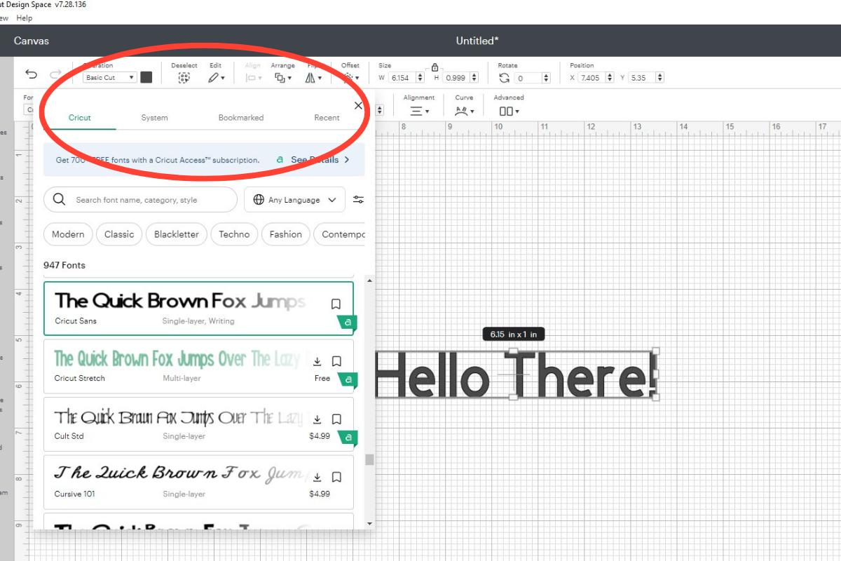The height and width of the screenshot is (561, 841).
Task: Click the Width size field
Action: coord(402,78)
